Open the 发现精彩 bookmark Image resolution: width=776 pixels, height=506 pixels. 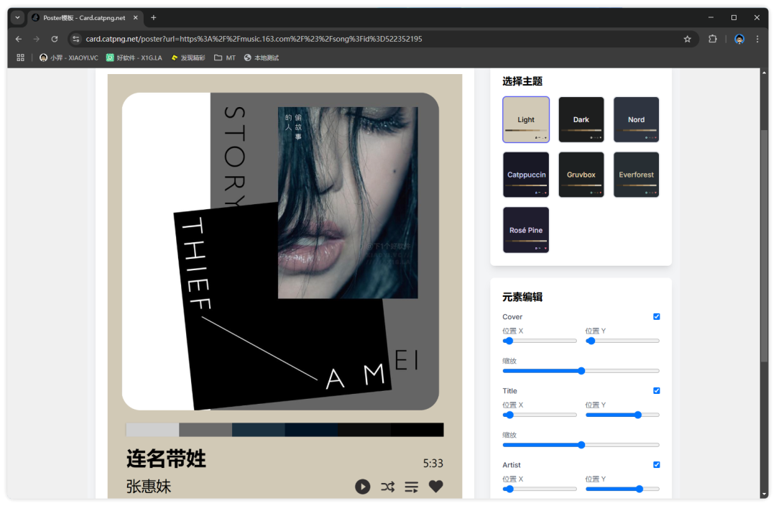pyautogui.click(x=188, y=57)
